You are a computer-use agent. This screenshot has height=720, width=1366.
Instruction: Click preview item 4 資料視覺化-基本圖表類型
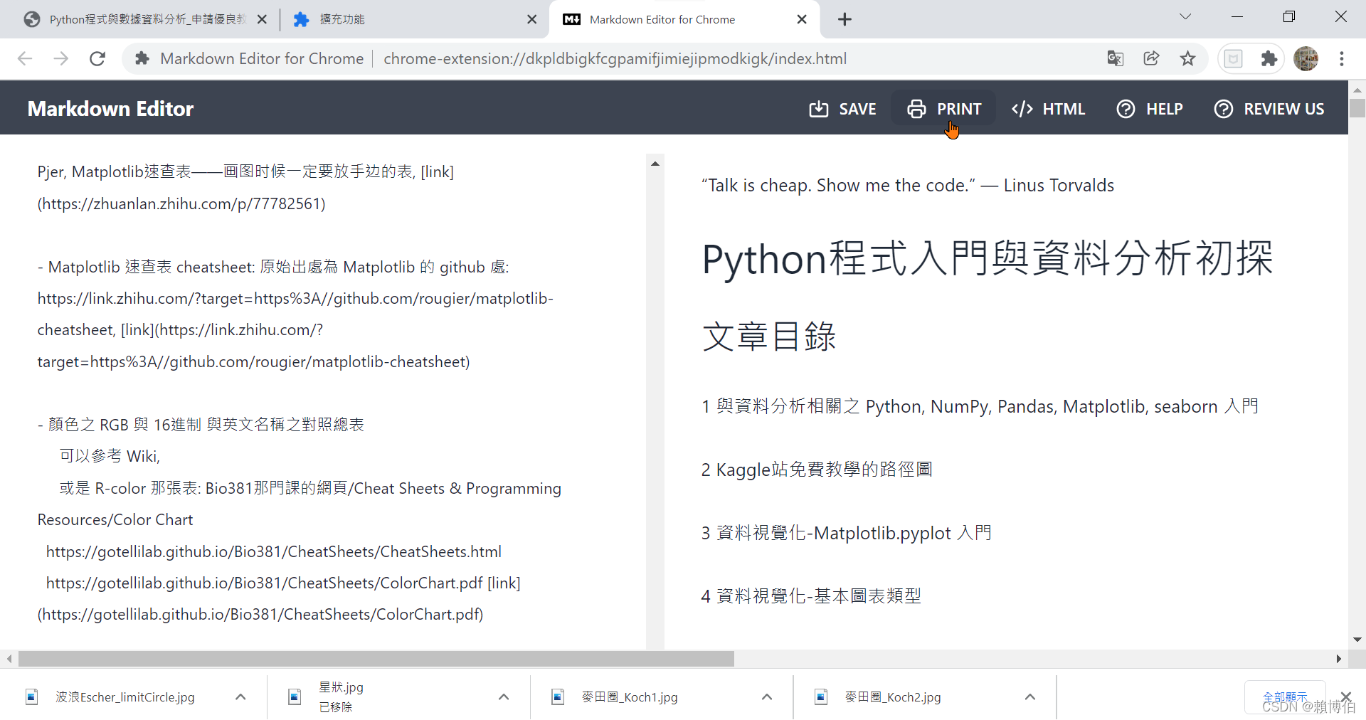pos(811,595)
